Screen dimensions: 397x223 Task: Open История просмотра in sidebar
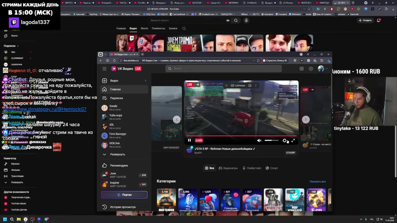coord(124,207)
